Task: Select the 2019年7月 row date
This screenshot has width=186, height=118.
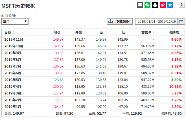Action: click(x=13, y=66)
